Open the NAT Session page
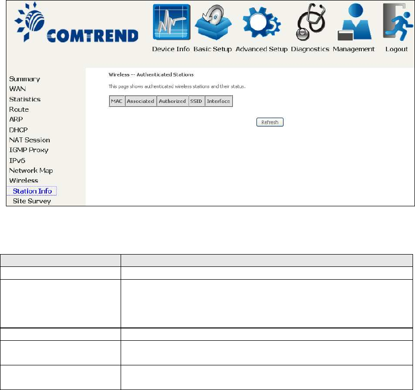 coord(30,140)
